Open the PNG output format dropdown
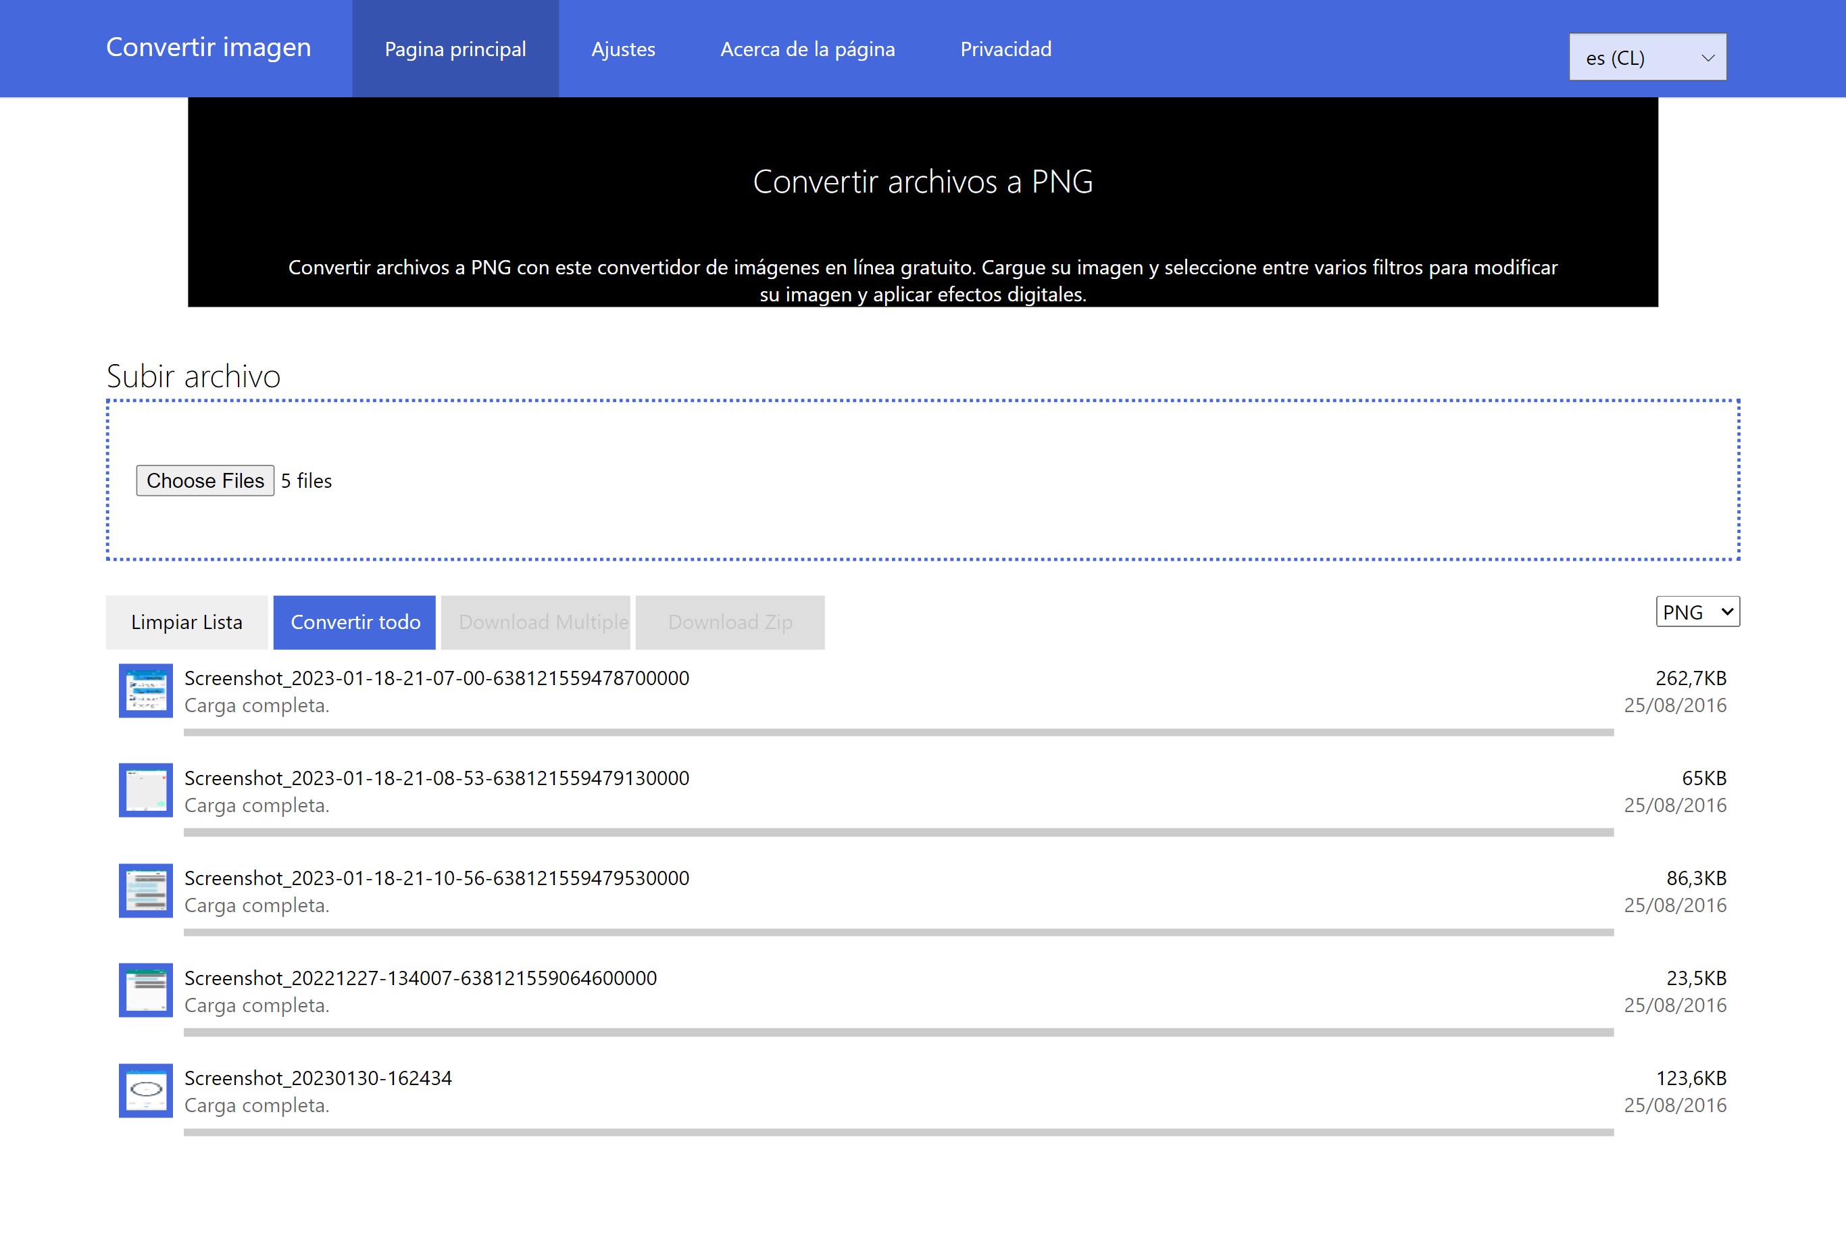This screenshot has width=1846, height=1254. point(1697,611)
